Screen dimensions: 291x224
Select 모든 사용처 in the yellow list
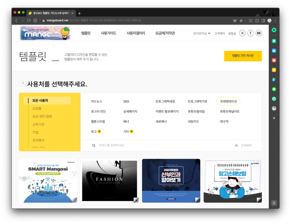(x=47, y=101)
